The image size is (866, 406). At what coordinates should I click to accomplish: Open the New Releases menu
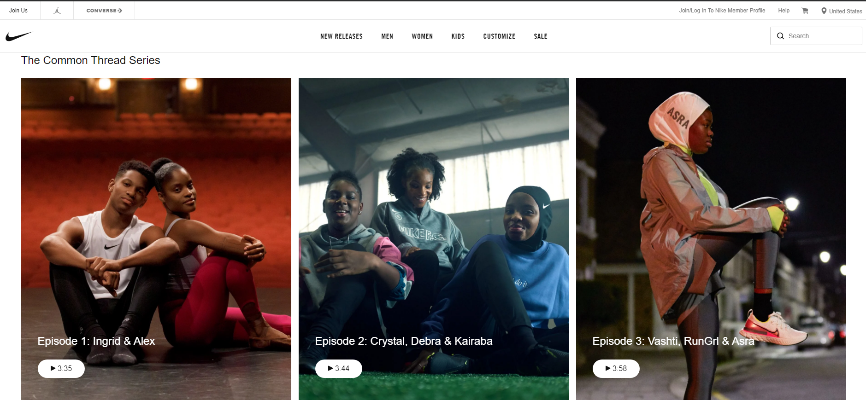342,36
